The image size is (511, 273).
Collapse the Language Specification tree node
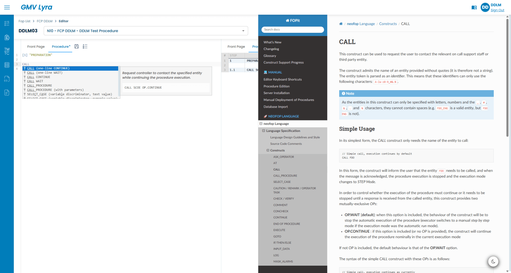(x=264, y=131)
